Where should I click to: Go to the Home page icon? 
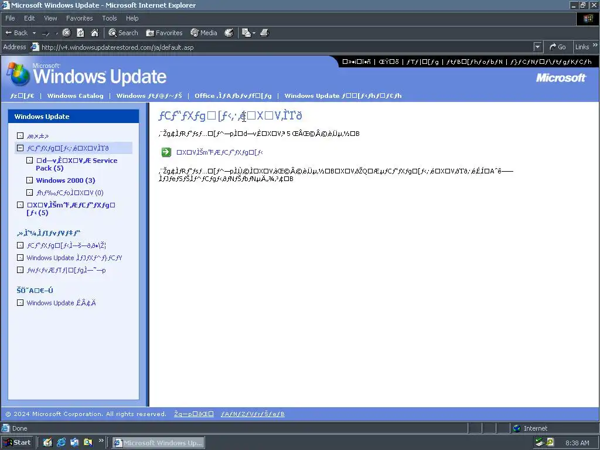click(94, 33)
